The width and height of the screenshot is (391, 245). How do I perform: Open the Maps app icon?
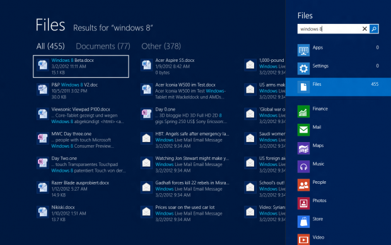[303, 148]
